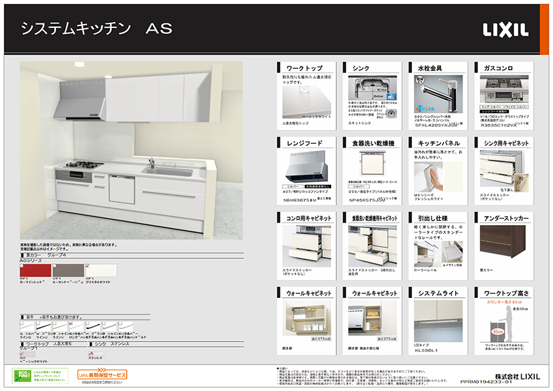Toggle the ベーシックホワイト worktop checkbox
Viewport: 553px width, 391px height.
pyautogui.click(x=22, y=353)
